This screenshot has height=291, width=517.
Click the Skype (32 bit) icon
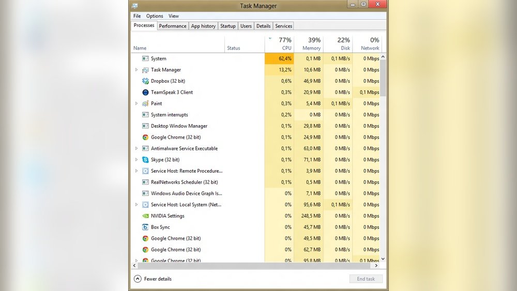pyautogui.click(x=145, y=160)
